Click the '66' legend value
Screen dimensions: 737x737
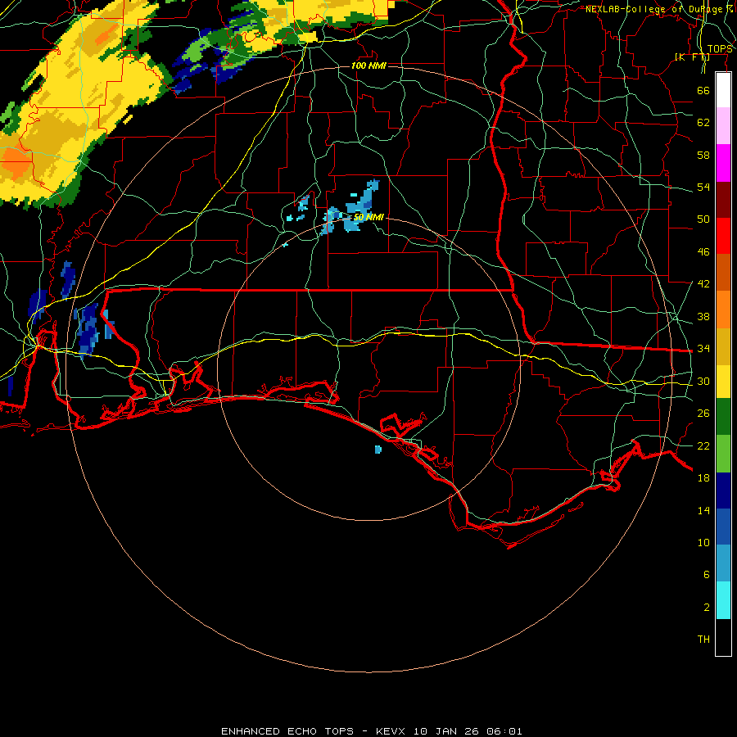tap(703, 91)
